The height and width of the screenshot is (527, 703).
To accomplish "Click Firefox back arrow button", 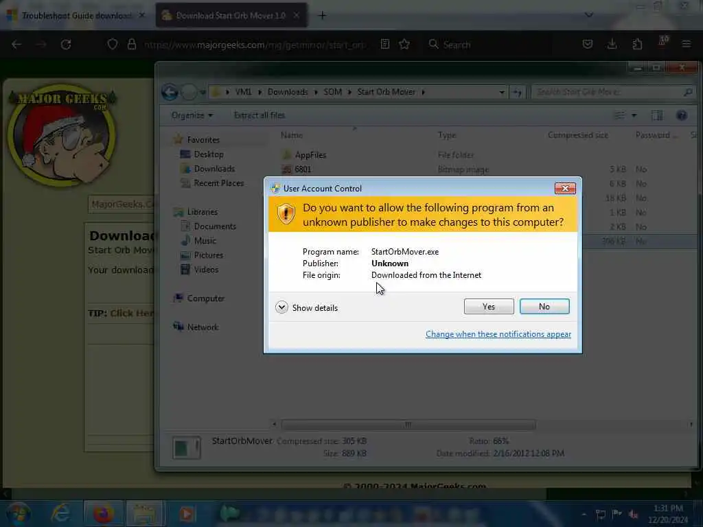I will pos(16,45).
